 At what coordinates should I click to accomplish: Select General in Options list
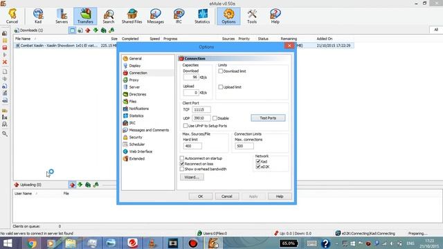pos(135,58)
